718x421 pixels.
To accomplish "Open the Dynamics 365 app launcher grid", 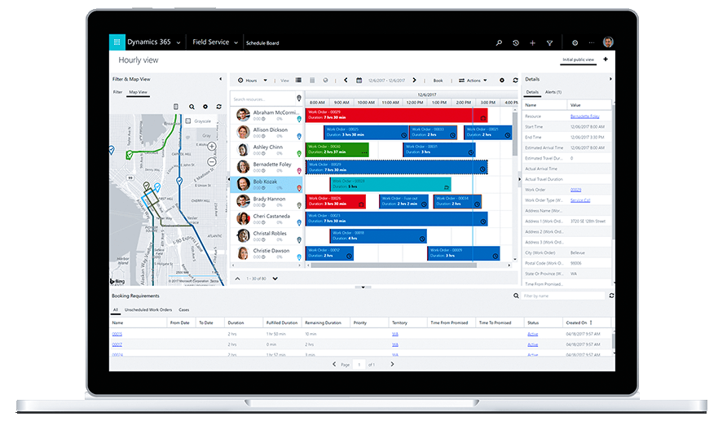I will click(117, 42).
